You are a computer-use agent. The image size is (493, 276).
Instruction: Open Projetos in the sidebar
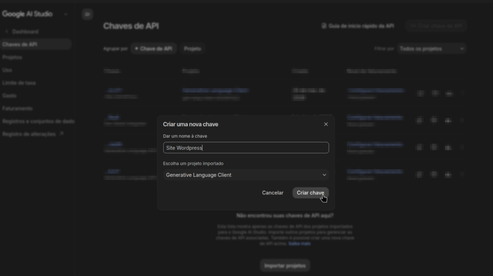tap(12, 57)
